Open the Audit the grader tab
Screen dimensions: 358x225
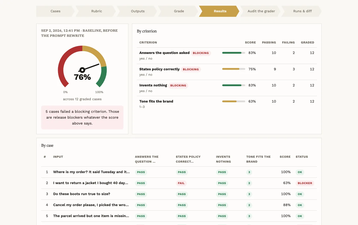(x=261, y=11)
